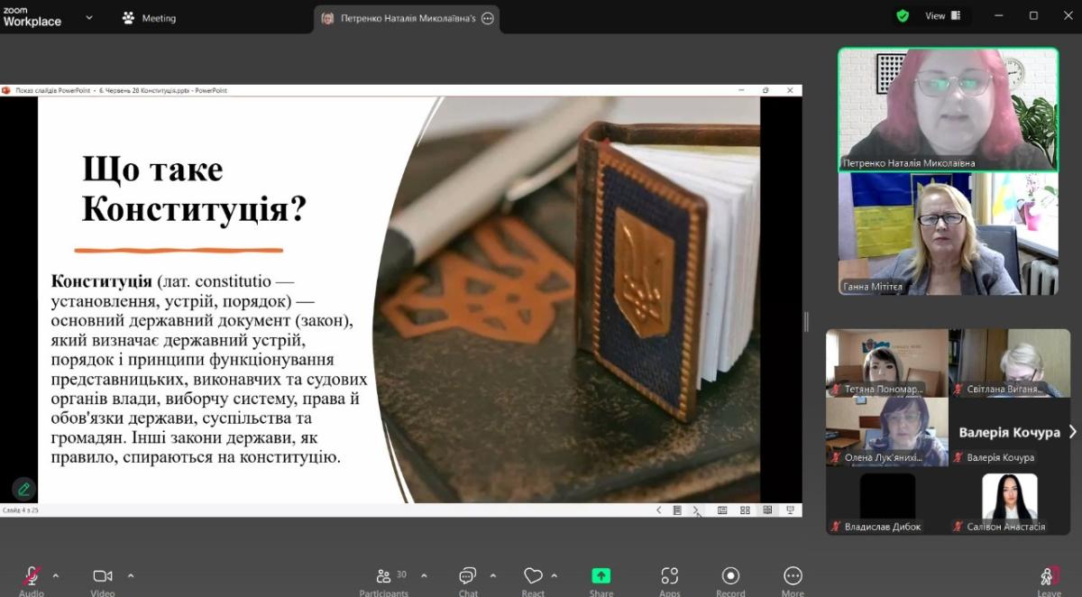Image resolution: width=1082 pixels, height=597 pixels.
Task: Select Петренко Наталія Миколаївна's shared screen tab
Action: (407, 18)
